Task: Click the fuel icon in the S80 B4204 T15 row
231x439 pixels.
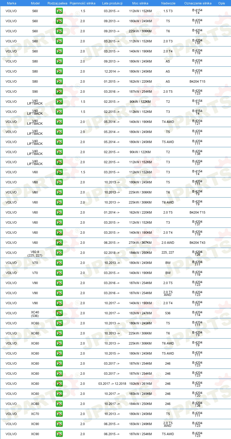Action: click(x=59, y=82)
